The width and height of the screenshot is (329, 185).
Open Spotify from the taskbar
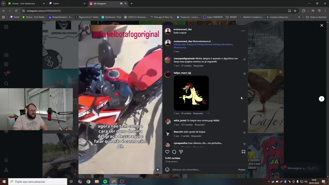[105, 182]
